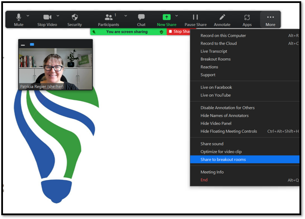Open Breakout Rooms from menu
Viewport: 305px width, 219px height.
pos(245,59)
